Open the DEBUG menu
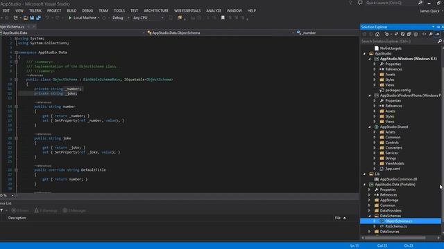This screenshot has height=249, width=444. tap(87, 10)
